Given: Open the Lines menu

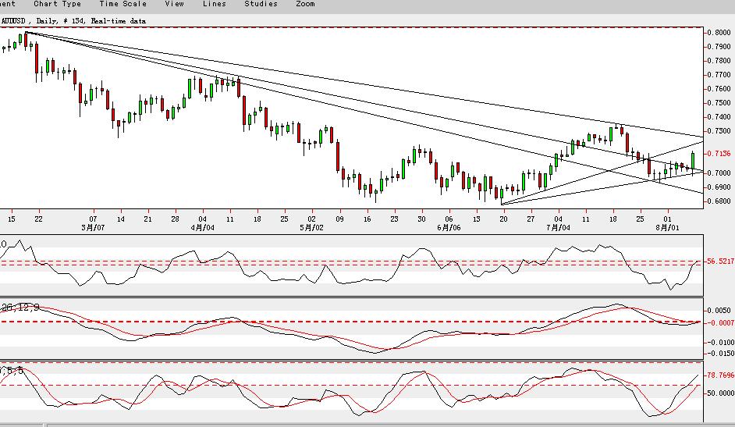Looking at the screenshot, I should (x=215, y=4).
